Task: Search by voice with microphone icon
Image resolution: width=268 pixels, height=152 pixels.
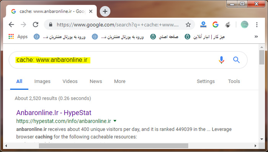Action: pos(222,60)
